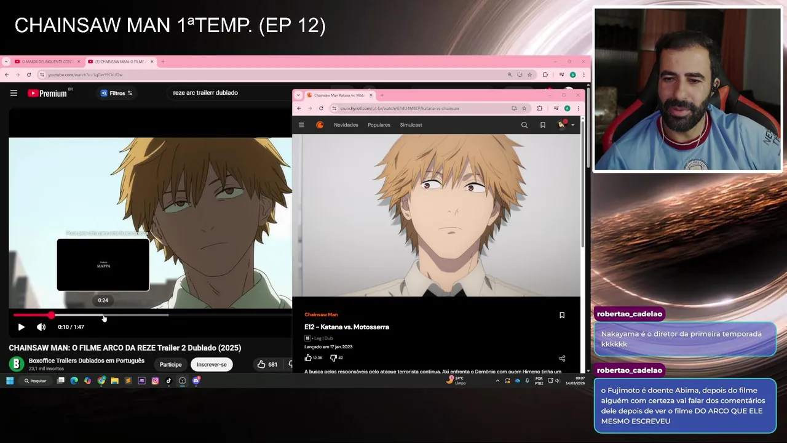Image resolution: width=787 pixels, height=443 pixels.
Task: Bookmark the Crunchyroll page with star
Action: (x=524, y=108)
